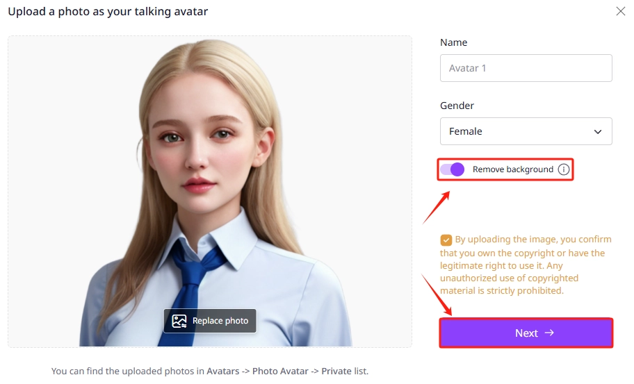Toggle the Remove background switch

pos(453,169)
